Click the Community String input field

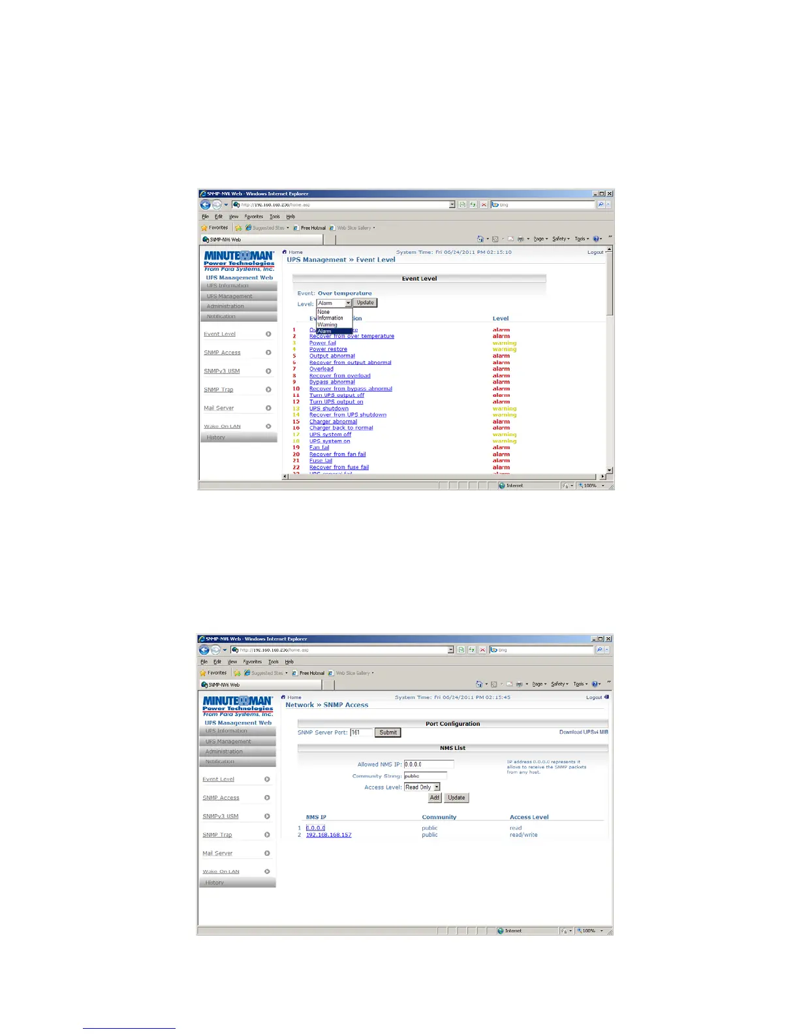point(425,776)
